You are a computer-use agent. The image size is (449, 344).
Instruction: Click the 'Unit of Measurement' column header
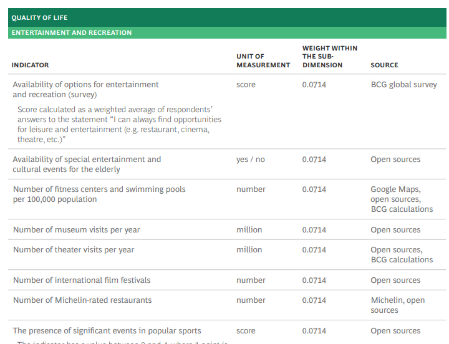point(263,60)
